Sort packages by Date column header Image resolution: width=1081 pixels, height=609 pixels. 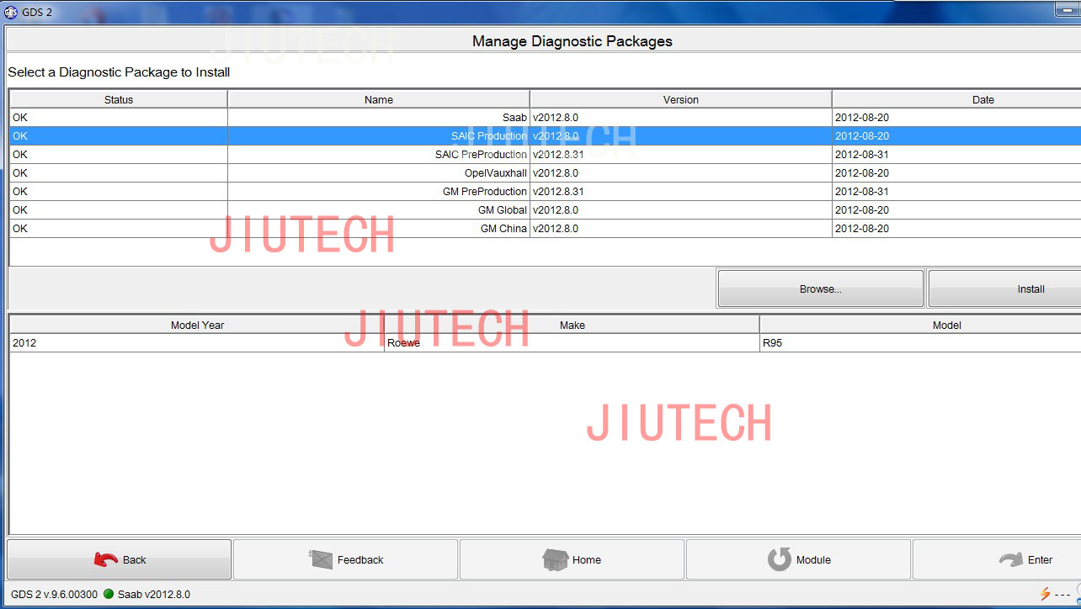pos(982,99)
